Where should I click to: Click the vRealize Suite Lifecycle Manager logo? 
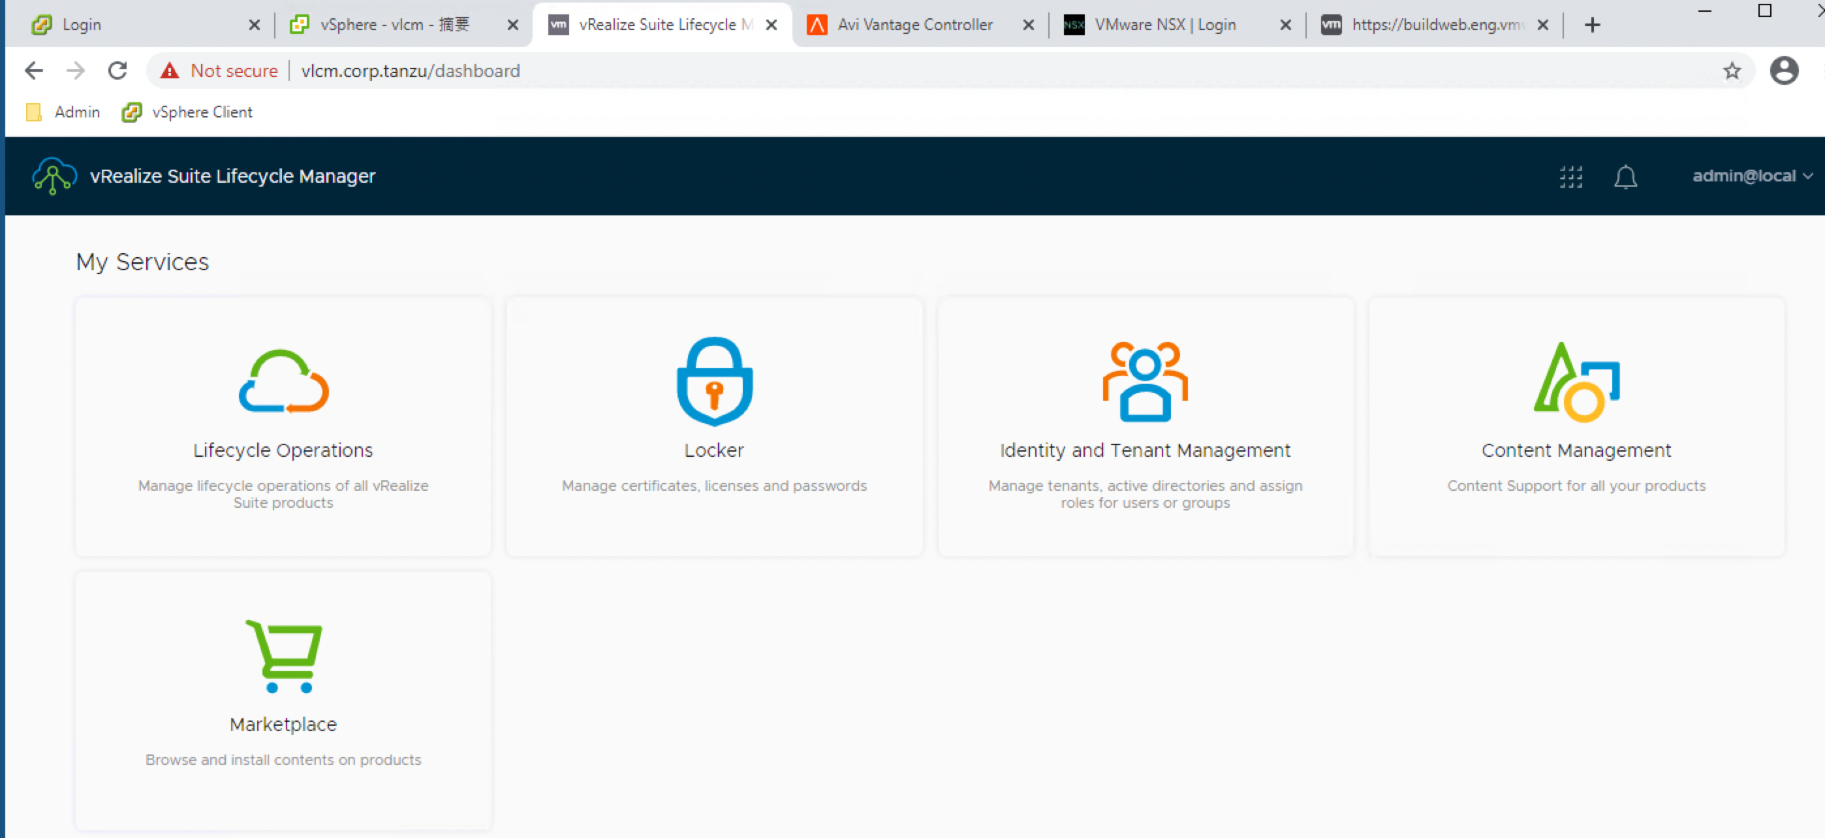[x=54, y=176]
